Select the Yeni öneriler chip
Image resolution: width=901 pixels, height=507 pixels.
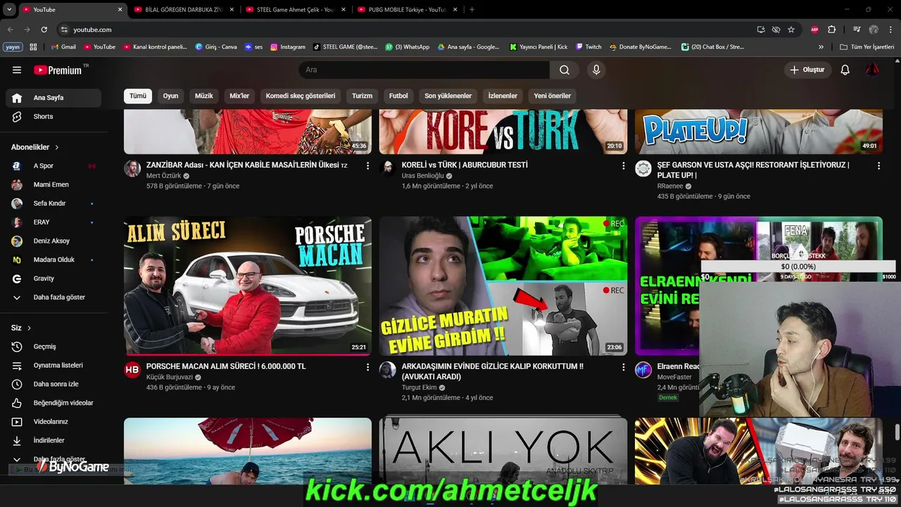tap(553, 96)
